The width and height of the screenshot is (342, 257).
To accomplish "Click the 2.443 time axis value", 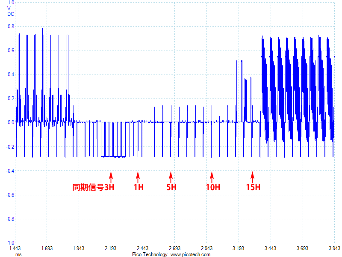I will click(143, 248).
